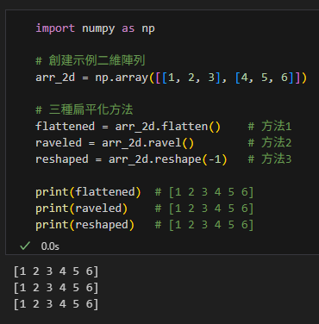The width and height of the screenshot is (319, 324).
Task: Click the 0.0s execution time label
Action: click(x=50, y=246)
